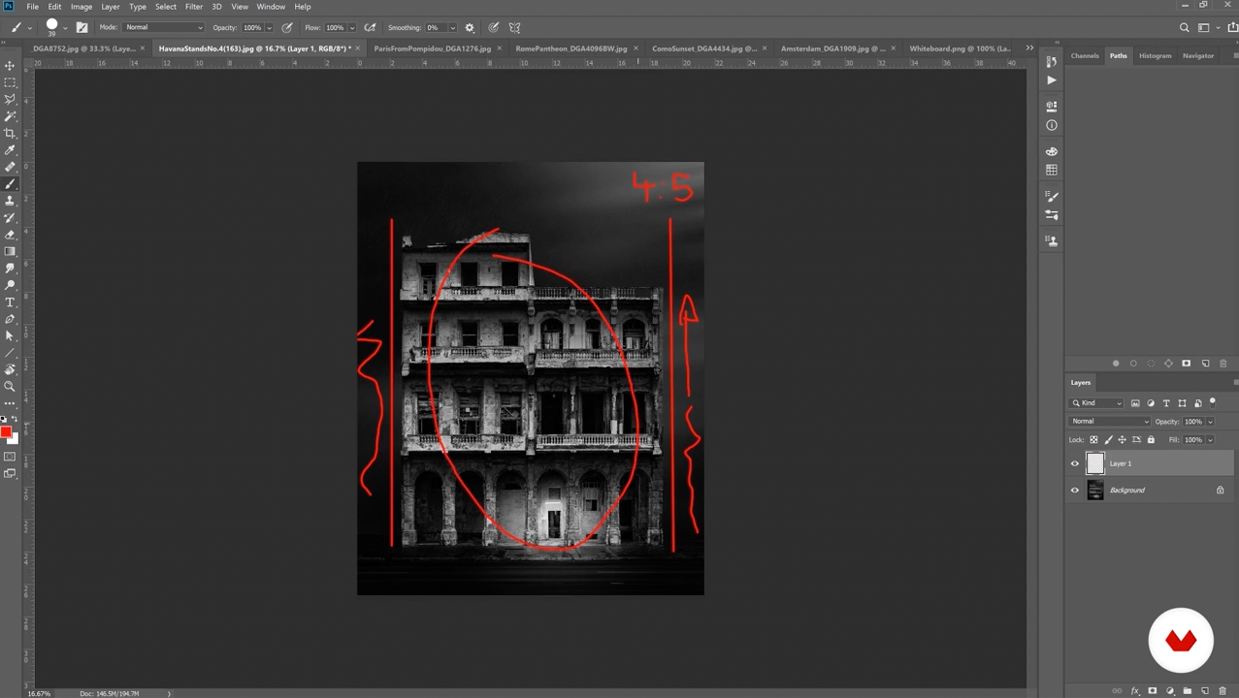Select the Horizontal Type tool
This screenshot has height=698, width=1239.
(10, 302)
